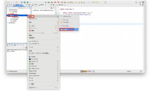Viewport: 151px width, 94px height.
Task: Click 検証 in the context menu
Action: tap(43, 84)
